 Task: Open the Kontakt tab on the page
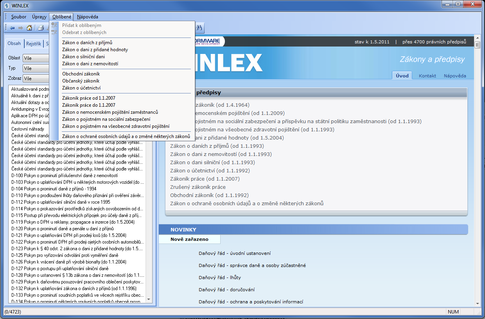pyautogui.click(x=428, y=76)
